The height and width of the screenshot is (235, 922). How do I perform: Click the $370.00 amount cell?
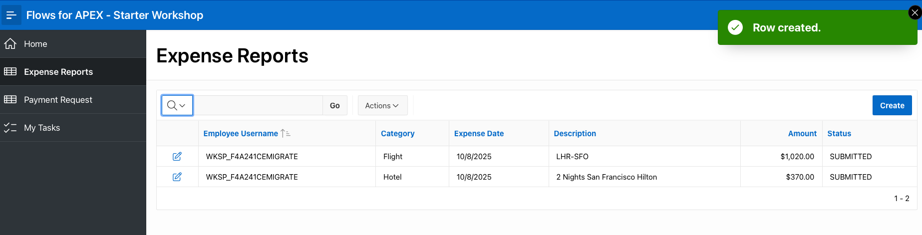tap(781, 177)
